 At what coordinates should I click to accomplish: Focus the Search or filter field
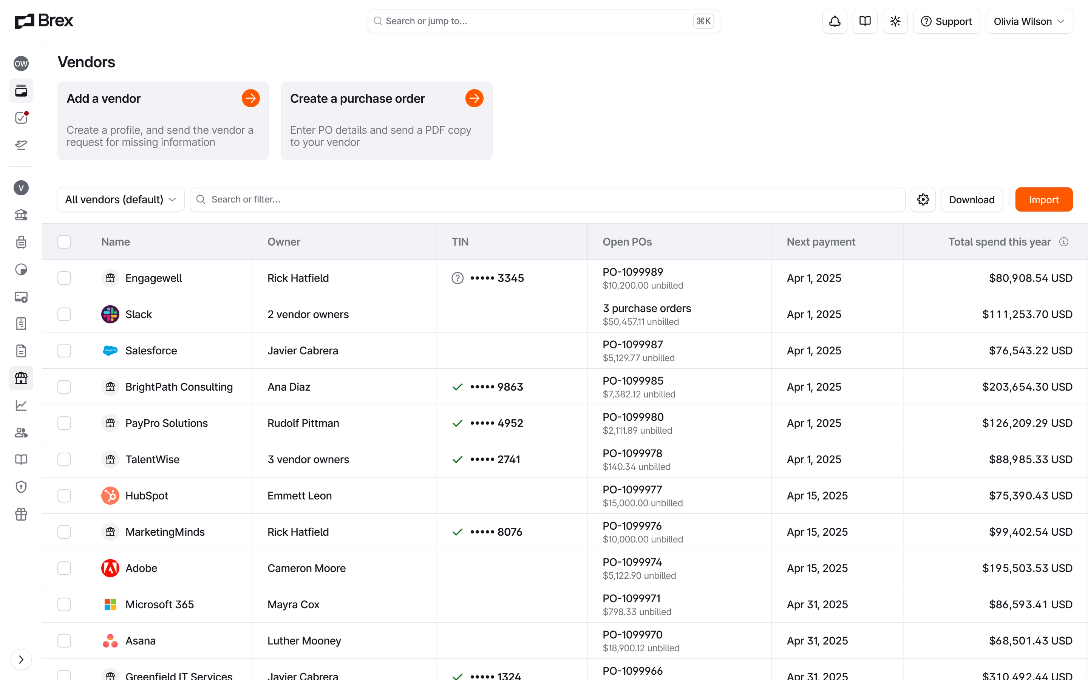tap(547, 200)
